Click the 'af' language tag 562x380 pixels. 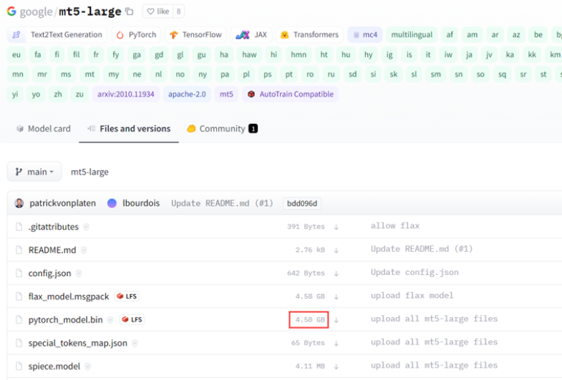[450, 35]
